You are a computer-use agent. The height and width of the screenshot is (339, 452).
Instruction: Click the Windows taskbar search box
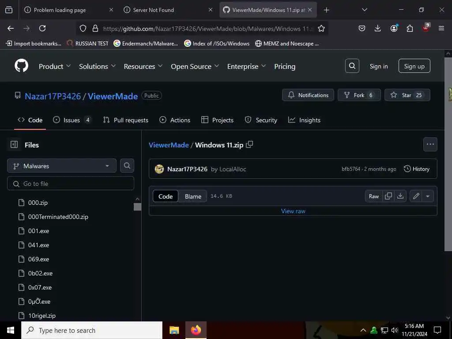[x=92, y=330]
